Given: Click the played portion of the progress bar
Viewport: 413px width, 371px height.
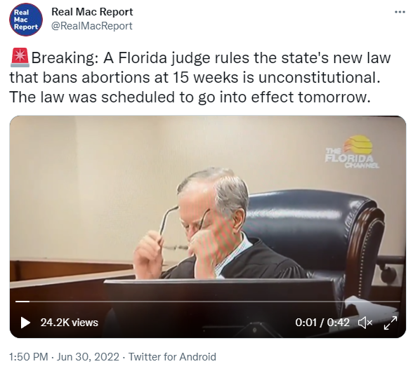Looking at the screenshot, I should coord(22,302).
